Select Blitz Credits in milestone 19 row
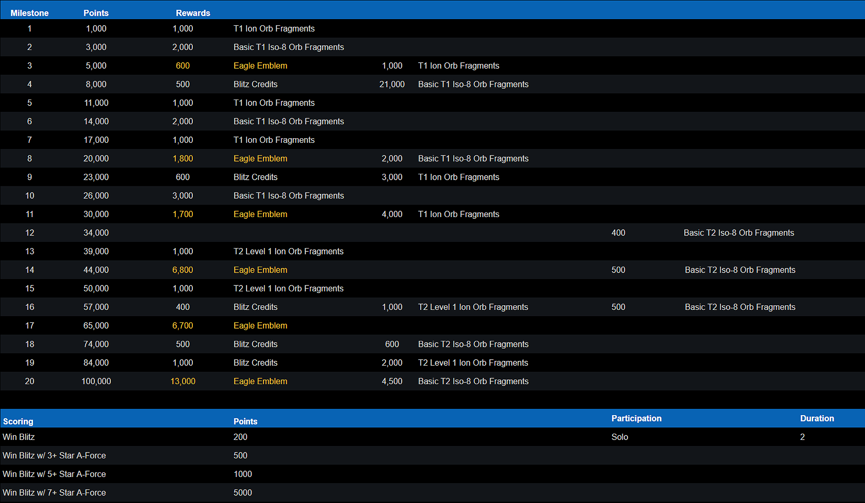Image resolution: width=865 pixels, height=503 pixels. tap(255, 363)
